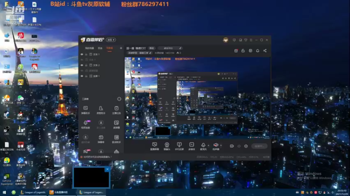Open the 视频连麦 tool with new badge
Screen dimensions: 350x196
[x=85, y=125]
